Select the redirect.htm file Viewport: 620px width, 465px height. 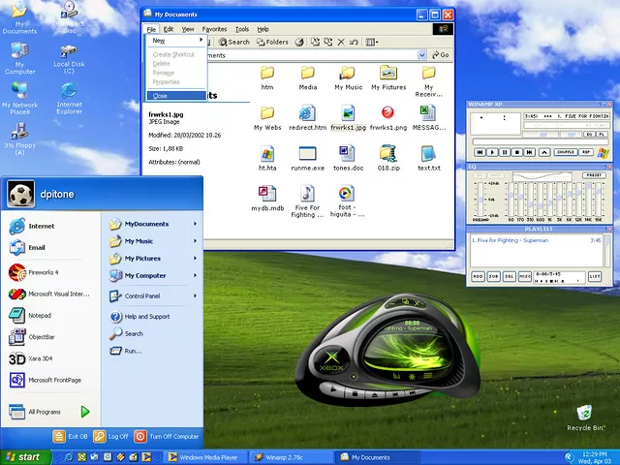tap(308, 117)
